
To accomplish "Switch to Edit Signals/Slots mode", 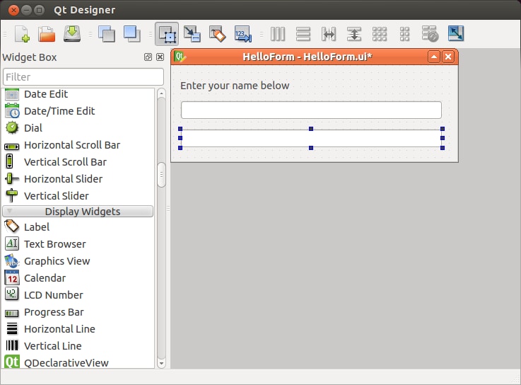I will [x=192, y=34].
